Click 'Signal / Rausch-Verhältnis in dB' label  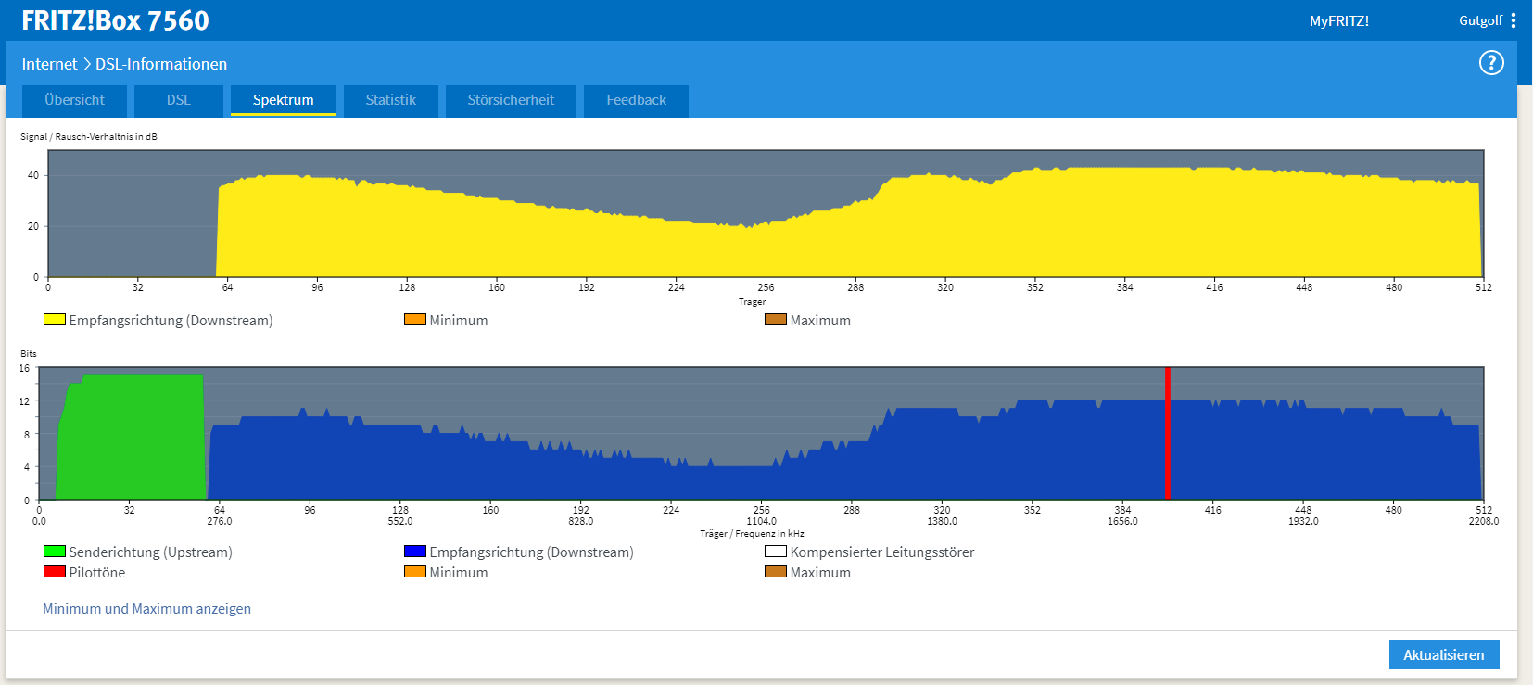click(x=89, y=136)
